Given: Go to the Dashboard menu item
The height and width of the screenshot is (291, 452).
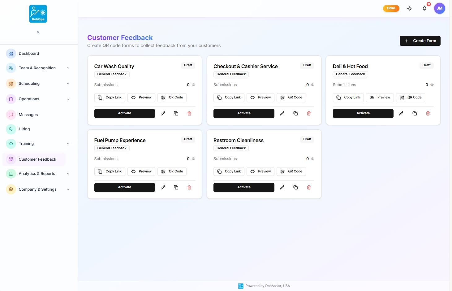Looking at the screenshot, I should coord(29,53).
